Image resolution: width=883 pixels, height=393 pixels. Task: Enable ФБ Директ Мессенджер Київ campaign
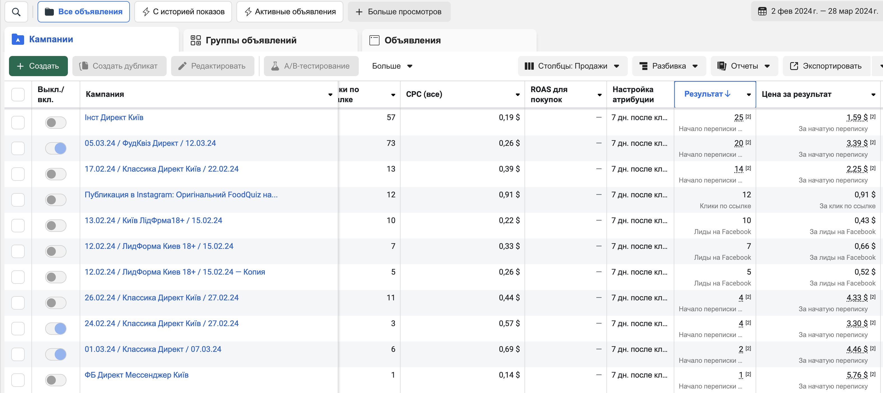56,380
